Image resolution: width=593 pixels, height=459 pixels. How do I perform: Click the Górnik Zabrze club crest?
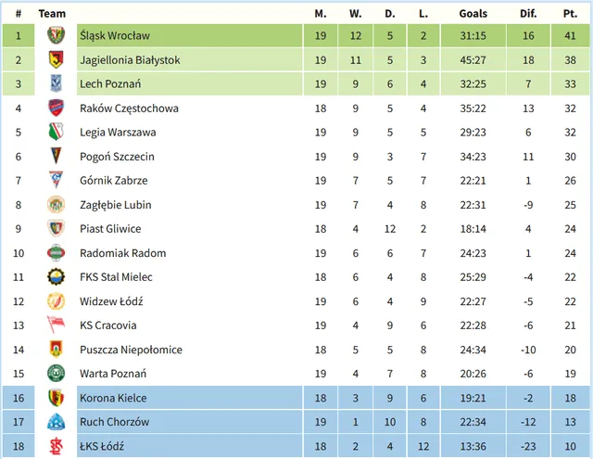pyautogui.click(x=56, y=181)
